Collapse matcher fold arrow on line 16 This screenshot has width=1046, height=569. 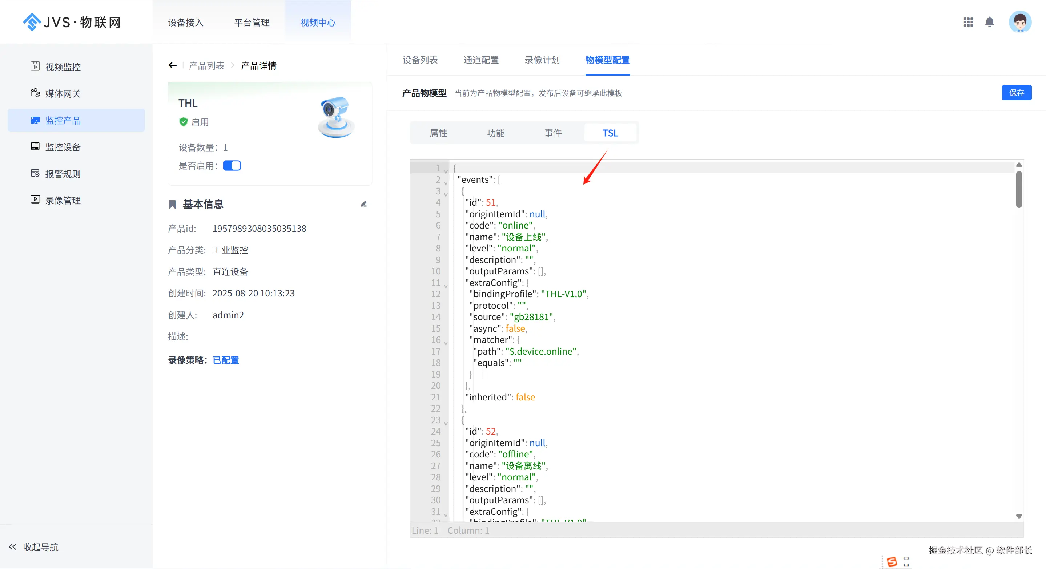click(x=446, y=343)
